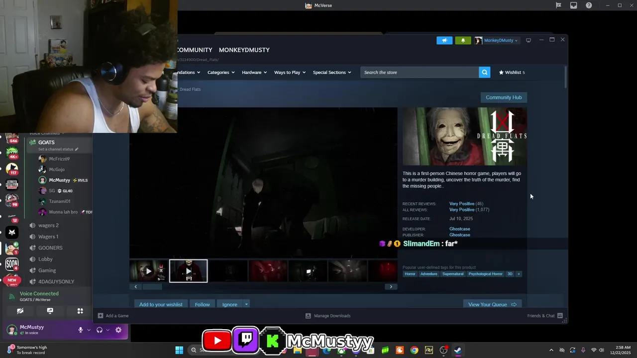Select the Adventure tag
Viewport: 637px width, 358px height.
[428, 274]
